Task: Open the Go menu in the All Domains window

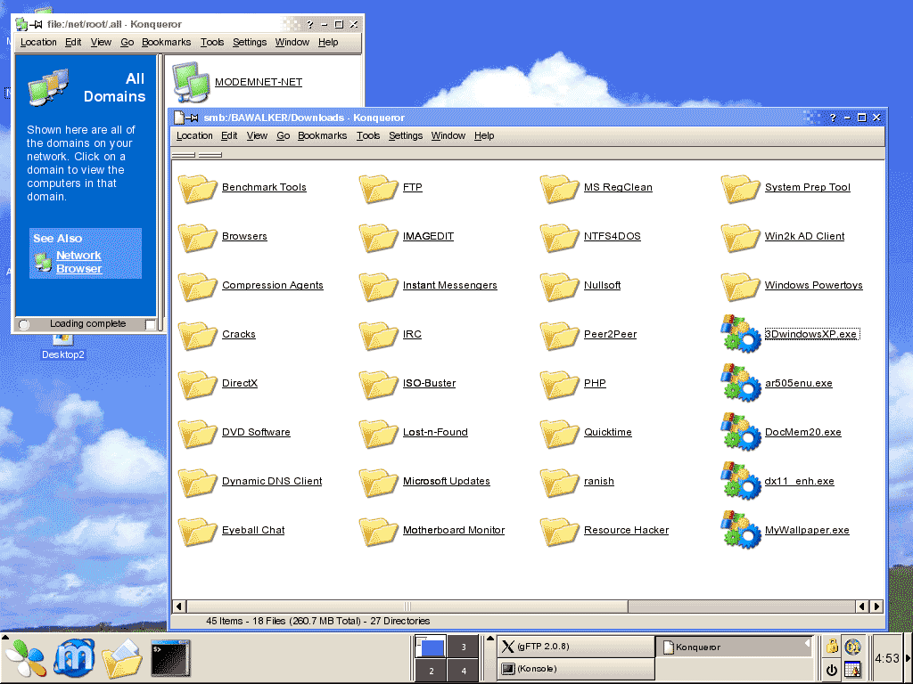Action: click(127, 42)
